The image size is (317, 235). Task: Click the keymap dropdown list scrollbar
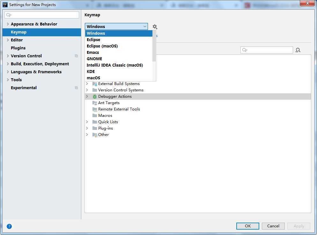pos(154,46)
